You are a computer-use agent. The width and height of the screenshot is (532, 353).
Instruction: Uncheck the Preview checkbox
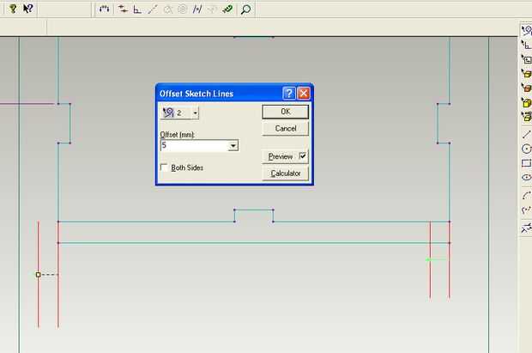pos(303,156)
